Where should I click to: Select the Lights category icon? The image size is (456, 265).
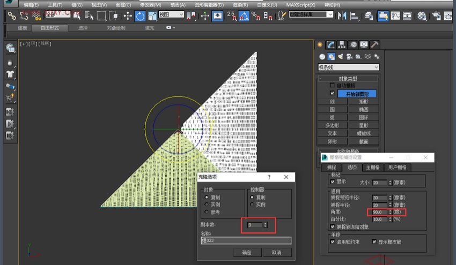click(x=341, y=57)
